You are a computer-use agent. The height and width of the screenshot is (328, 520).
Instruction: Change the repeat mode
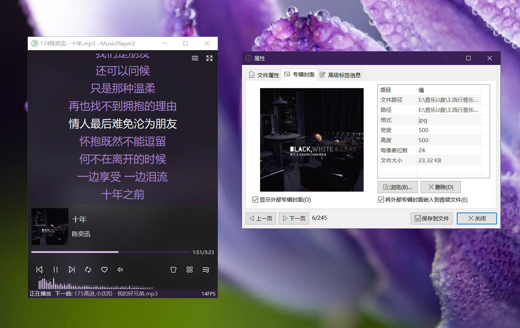88,270
